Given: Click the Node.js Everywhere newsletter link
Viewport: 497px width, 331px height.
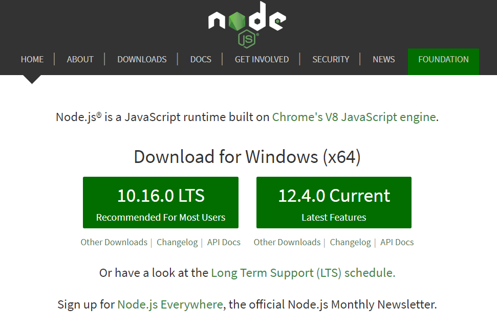Looking at the screenshot, I should [170, 305].
